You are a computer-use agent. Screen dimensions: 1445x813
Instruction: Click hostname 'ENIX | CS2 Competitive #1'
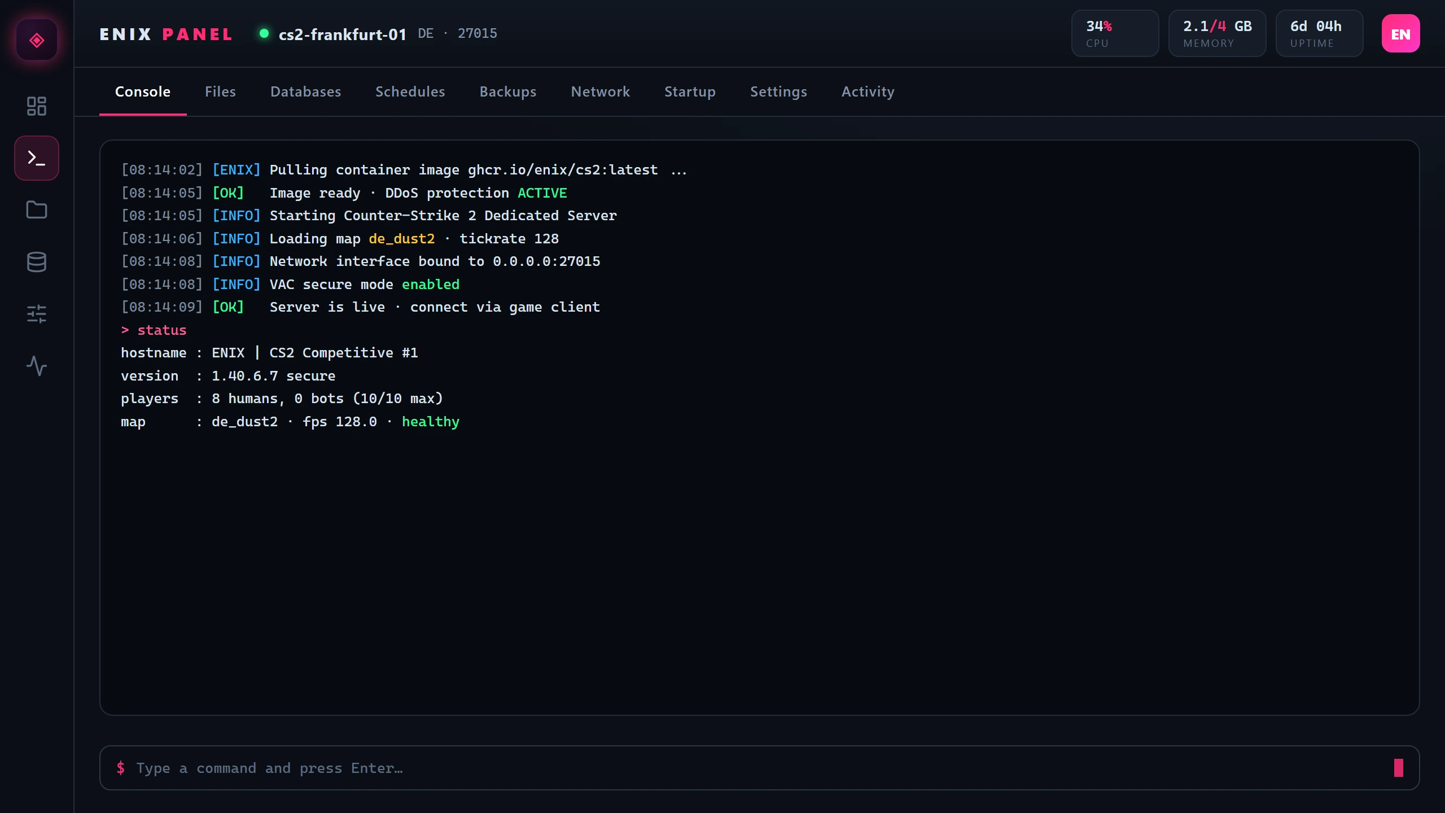tap(314, 353)
